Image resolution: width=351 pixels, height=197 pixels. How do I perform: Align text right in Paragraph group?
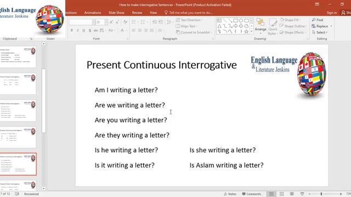click(146, 31)
